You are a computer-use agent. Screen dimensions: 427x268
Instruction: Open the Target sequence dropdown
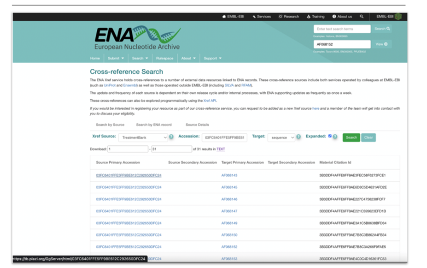coord(281,137)
